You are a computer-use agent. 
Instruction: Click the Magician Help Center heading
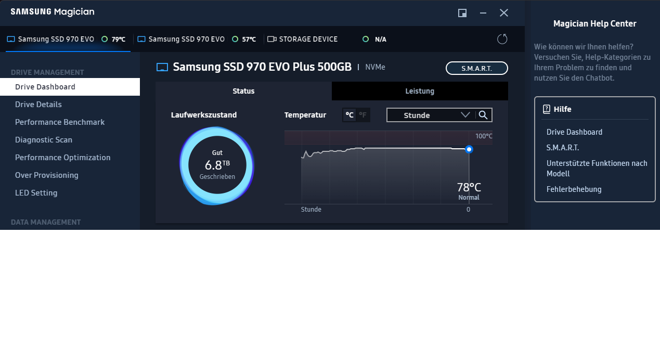tap(595, 23)
